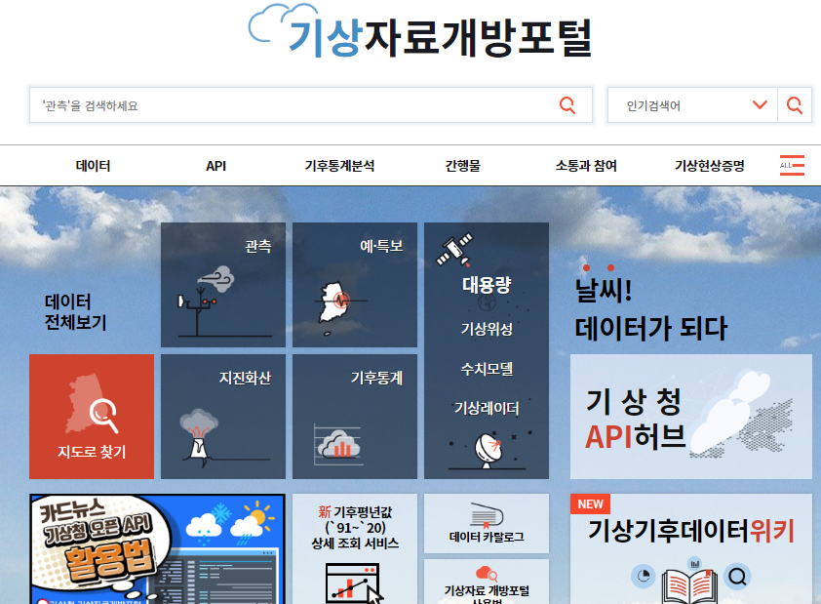Screen dimensions: 821x604
Task: Click 데이터 전체보기 link
Action: (x=75, y=311)
